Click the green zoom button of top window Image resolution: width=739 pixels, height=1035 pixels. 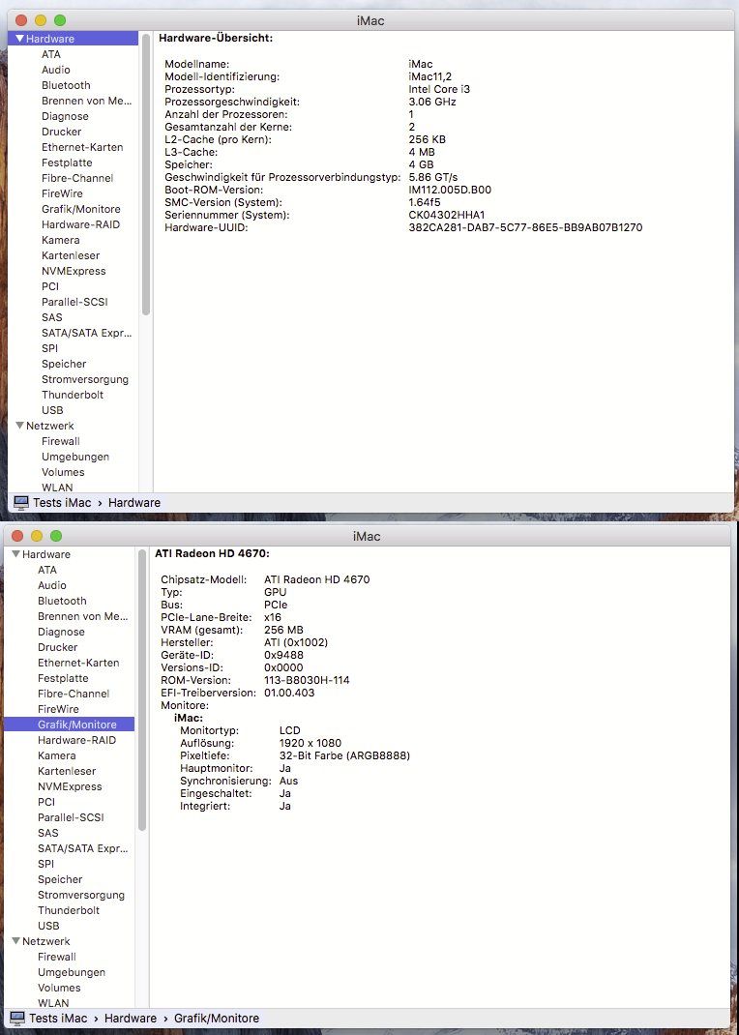[x=59, y=20]
